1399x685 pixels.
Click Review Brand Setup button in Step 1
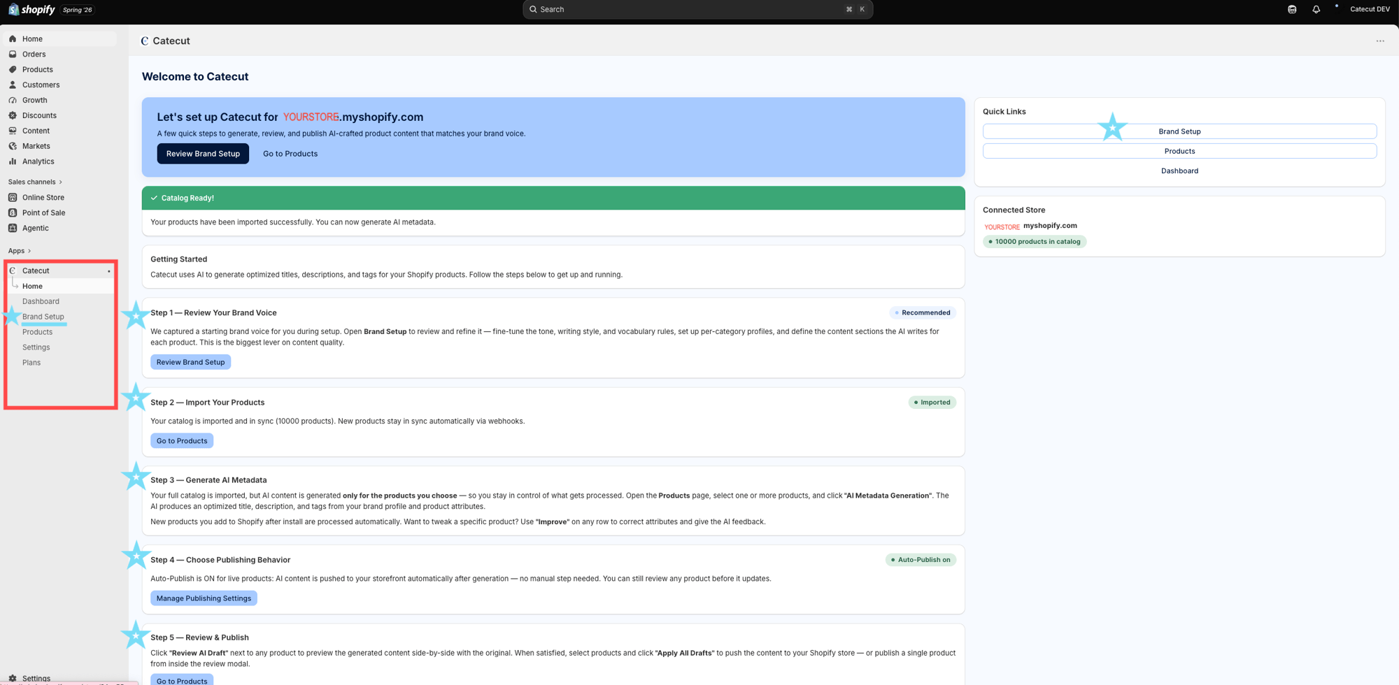[190, 362]
